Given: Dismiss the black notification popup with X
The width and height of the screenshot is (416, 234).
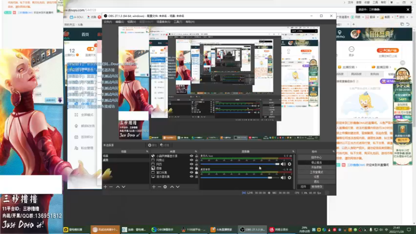Looking at the screenshot, I should pos(408,9).
